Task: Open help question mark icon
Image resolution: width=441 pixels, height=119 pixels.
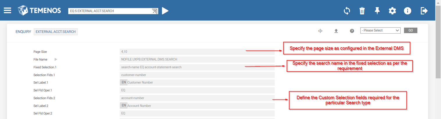Action: click(x=352, y=31)
